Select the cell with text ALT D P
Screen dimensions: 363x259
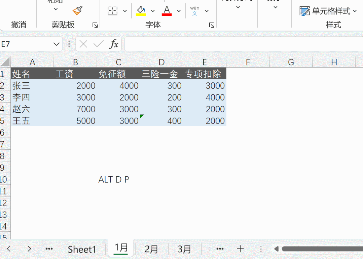pyautogui.click(x=118, y=179)
